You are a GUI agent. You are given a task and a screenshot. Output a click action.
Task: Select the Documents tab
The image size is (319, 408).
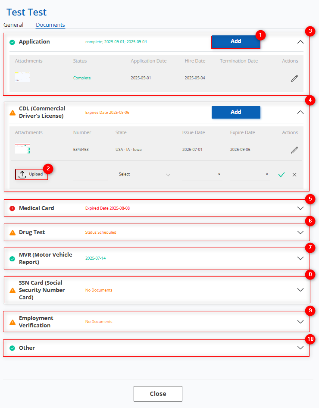(50, 25)
